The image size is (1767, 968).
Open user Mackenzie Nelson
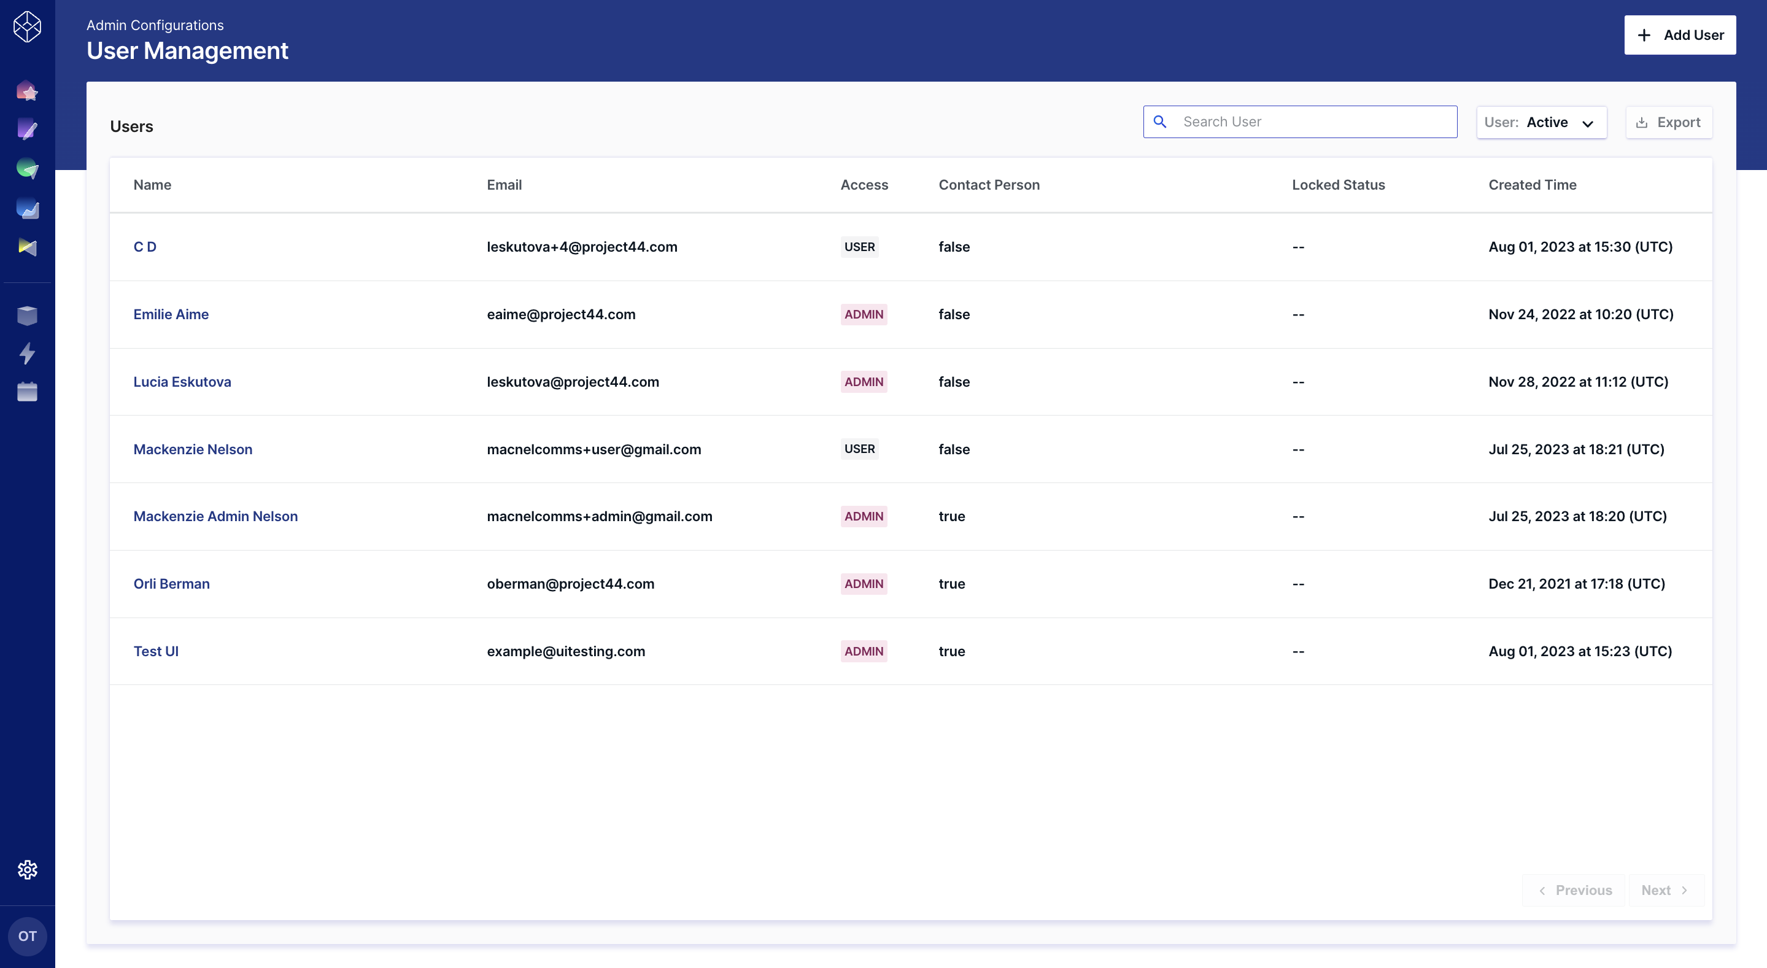(x=193, y=449)
